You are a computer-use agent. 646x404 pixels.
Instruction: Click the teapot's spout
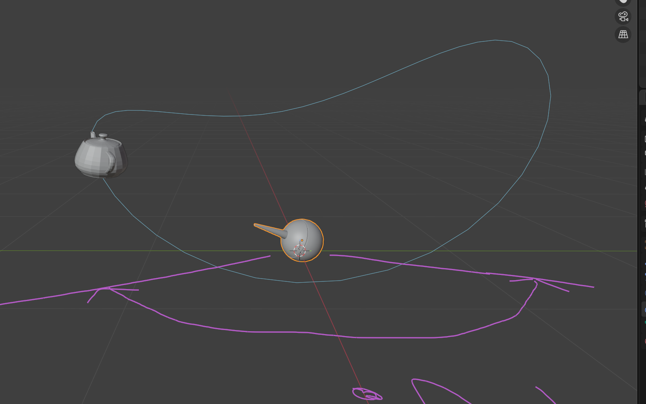(93, 135)
